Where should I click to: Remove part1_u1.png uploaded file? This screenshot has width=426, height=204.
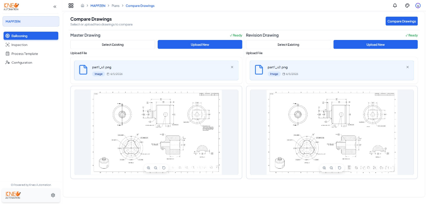[x=232, y=67]
